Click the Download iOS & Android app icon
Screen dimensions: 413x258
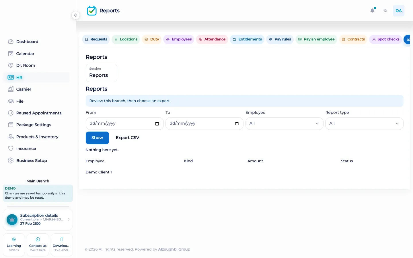click(62, 239)
